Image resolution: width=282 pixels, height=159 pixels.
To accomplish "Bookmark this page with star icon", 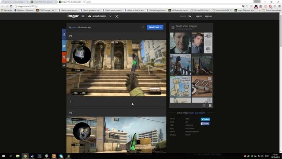I will (x=247, y=6).
